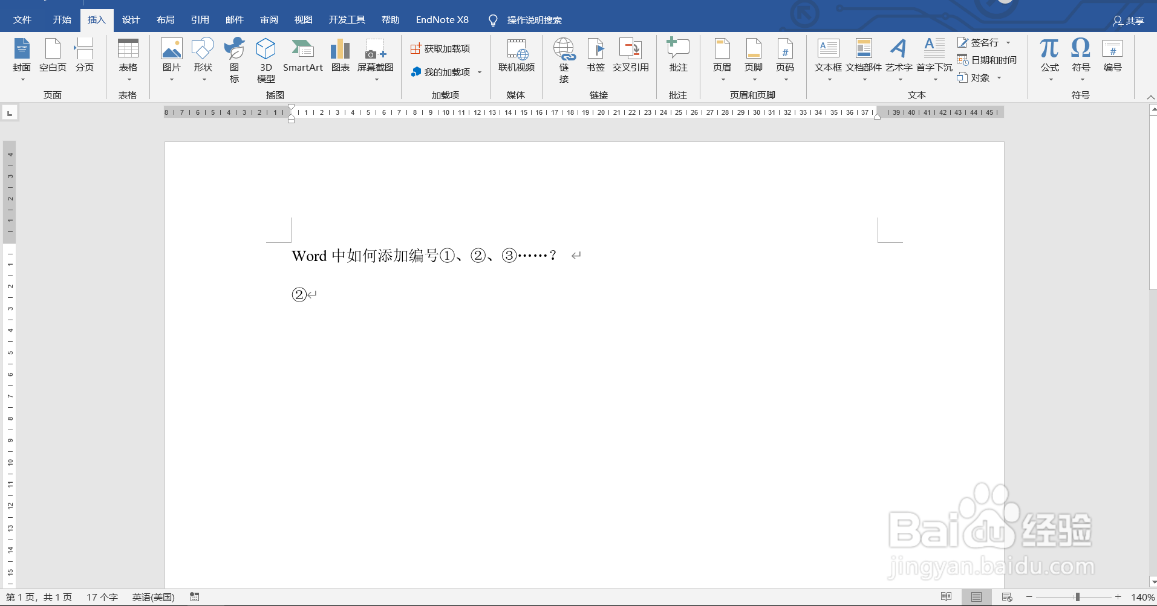Switch to the Design (设计) tab
Screen dimensions: 1157x606
131,20
